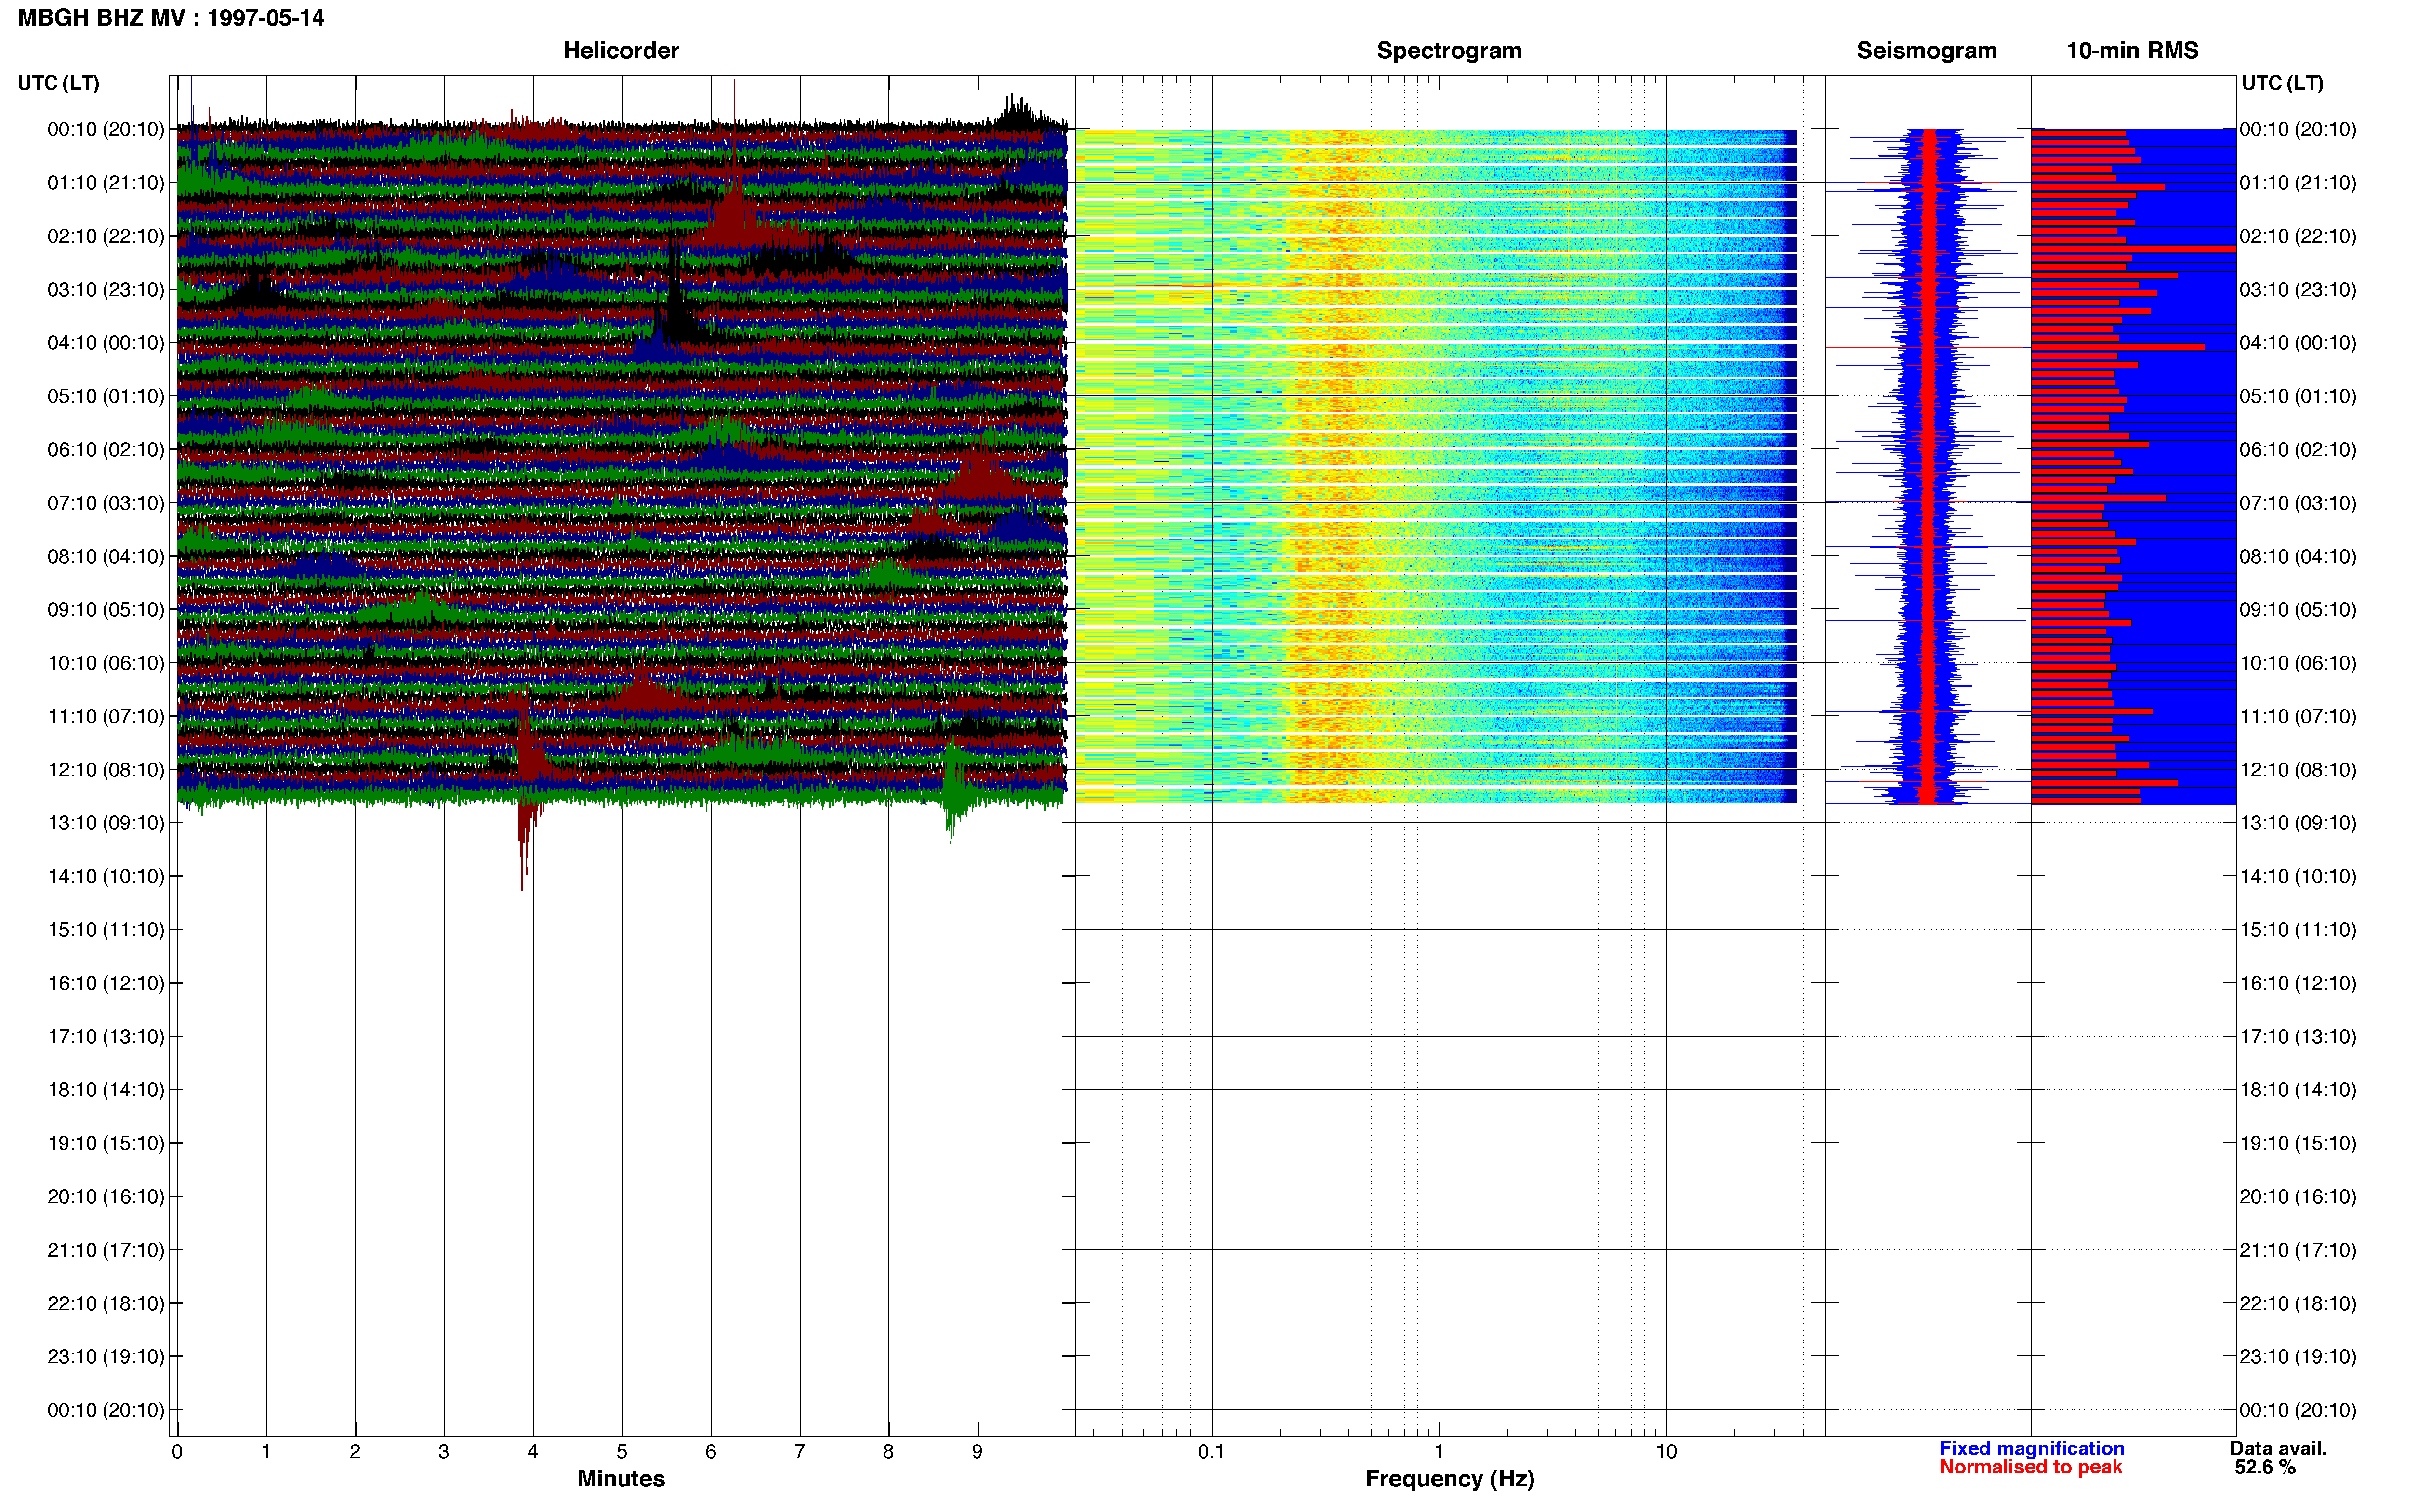
Task: Select the 'Seismogram' panel heading
Action: [x=1926, y=51]
